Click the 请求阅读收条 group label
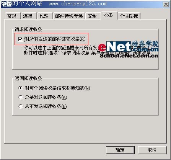 point(28,29)
